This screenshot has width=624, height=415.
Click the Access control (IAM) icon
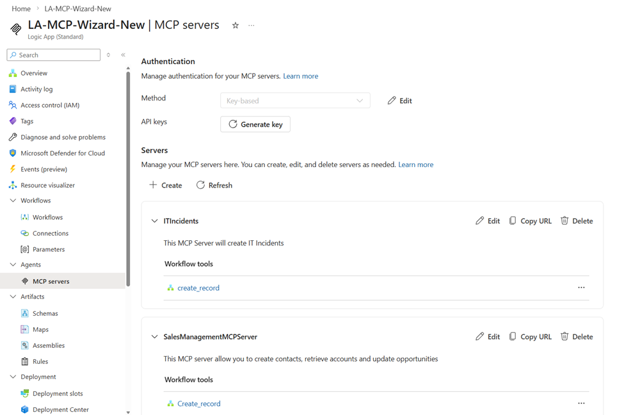coord(13,105)
